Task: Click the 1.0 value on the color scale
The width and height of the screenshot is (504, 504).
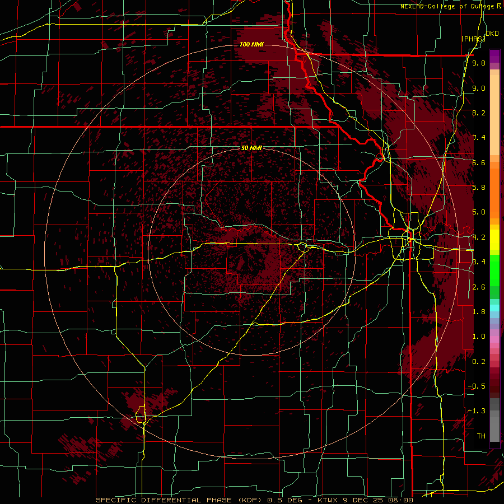Action: click(479, 337)
